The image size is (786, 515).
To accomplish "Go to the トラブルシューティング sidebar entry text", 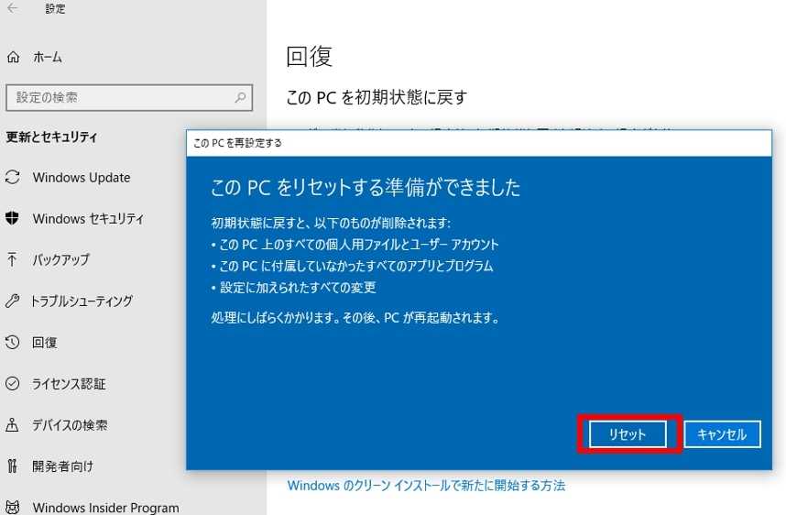I will [x=82, y=301].
